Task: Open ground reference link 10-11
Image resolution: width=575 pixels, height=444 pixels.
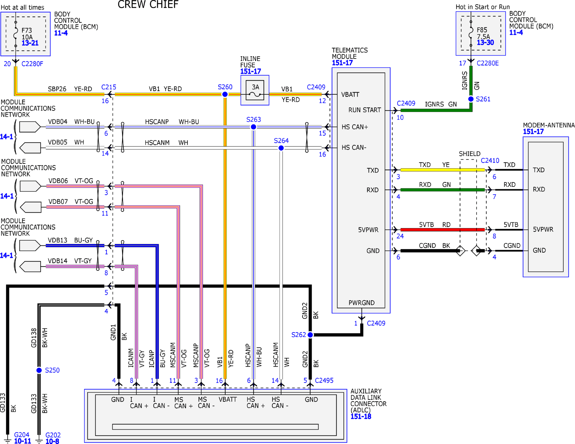Action: tap(23, 441)
